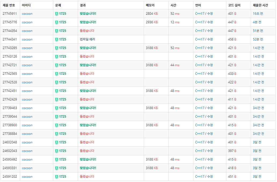Click the '제출 번호' column header
This screenshot has width=277, height=182.
tap(9, 5)
